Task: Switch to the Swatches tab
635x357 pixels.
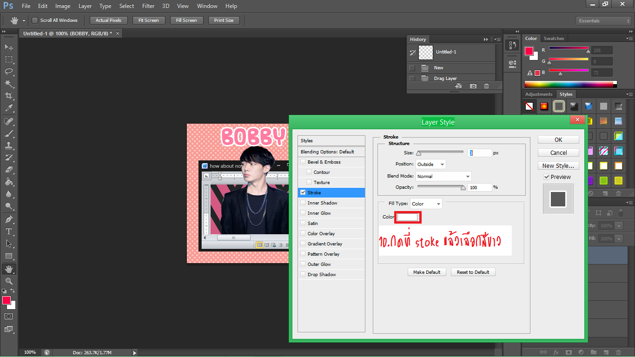Action: click(x=554, y=39)
